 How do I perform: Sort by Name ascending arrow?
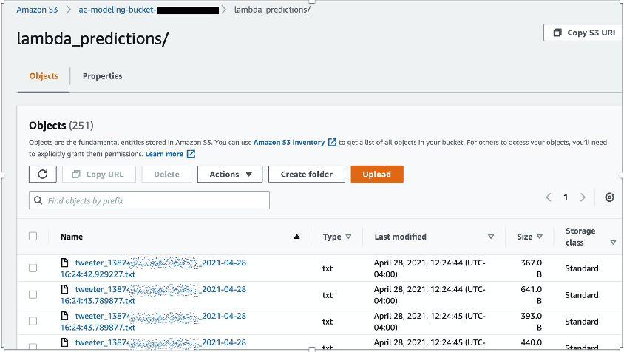point(296,237)
